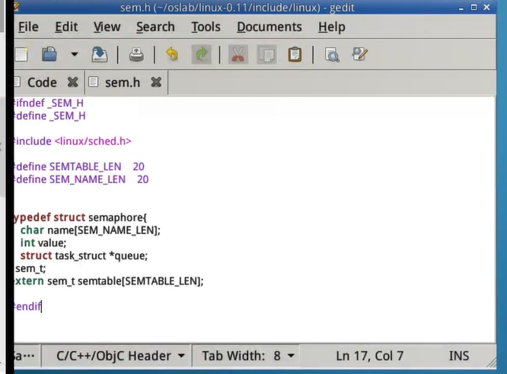Open the Documents menu
This screenshot has height=374, width=507.
point(269,27)
